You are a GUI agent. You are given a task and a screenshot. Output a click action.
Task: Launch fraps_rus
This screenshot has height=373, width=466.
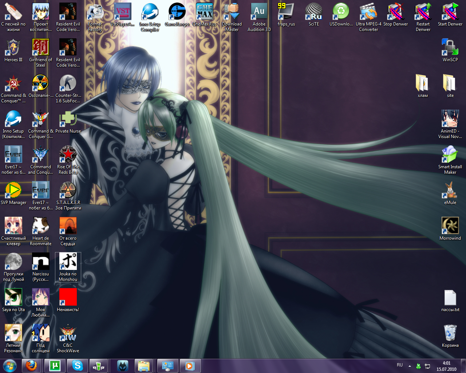(287, 15)
